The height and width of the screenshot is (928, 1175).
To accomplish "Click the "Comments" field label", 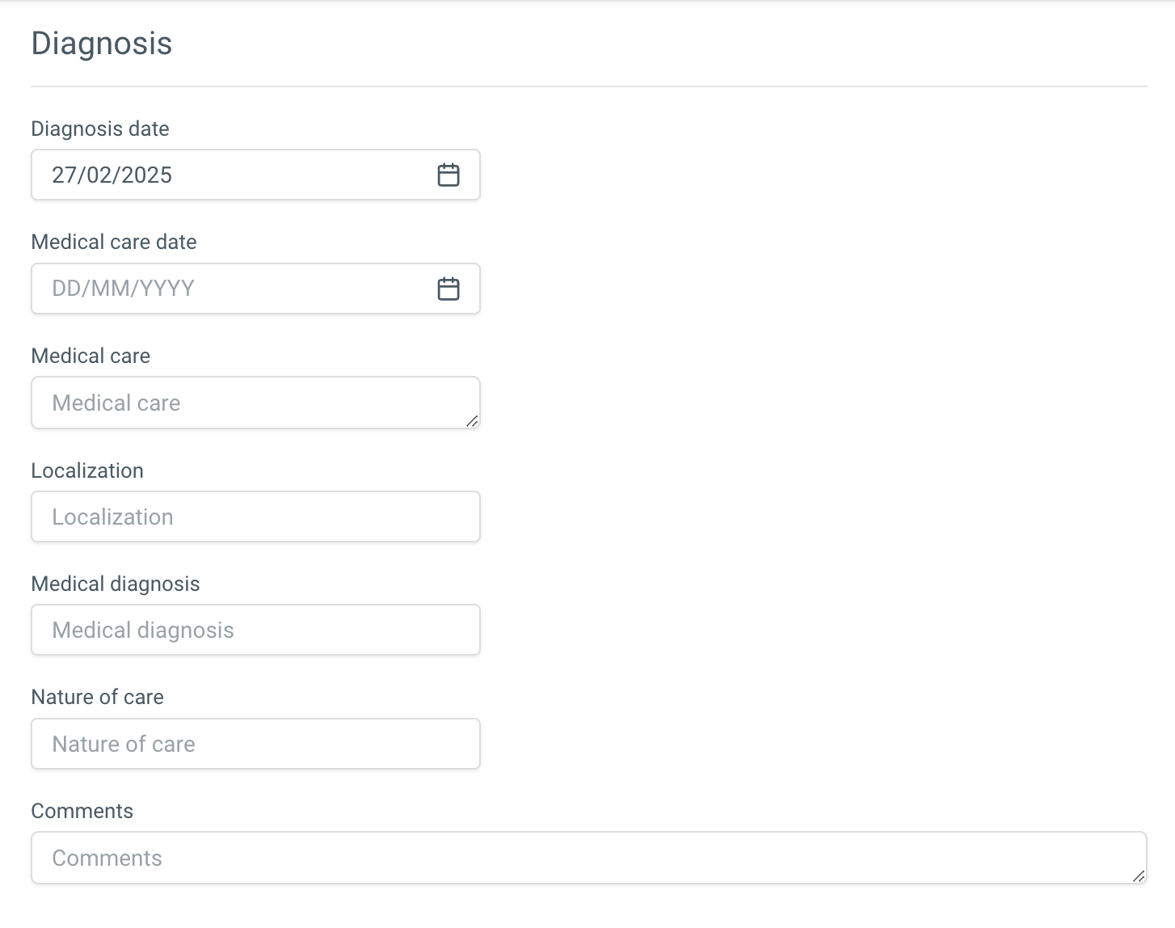I will [x=82, y=811].
